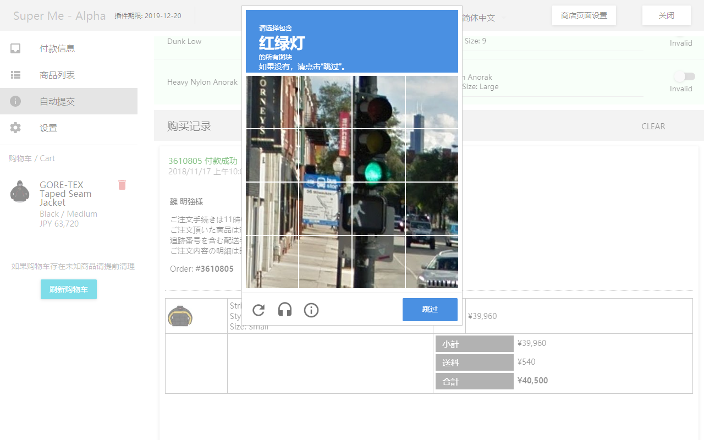Select captcha tile with the distant skyscraper
The width and height of the screenshot is (704, 440).
(432, 102)
